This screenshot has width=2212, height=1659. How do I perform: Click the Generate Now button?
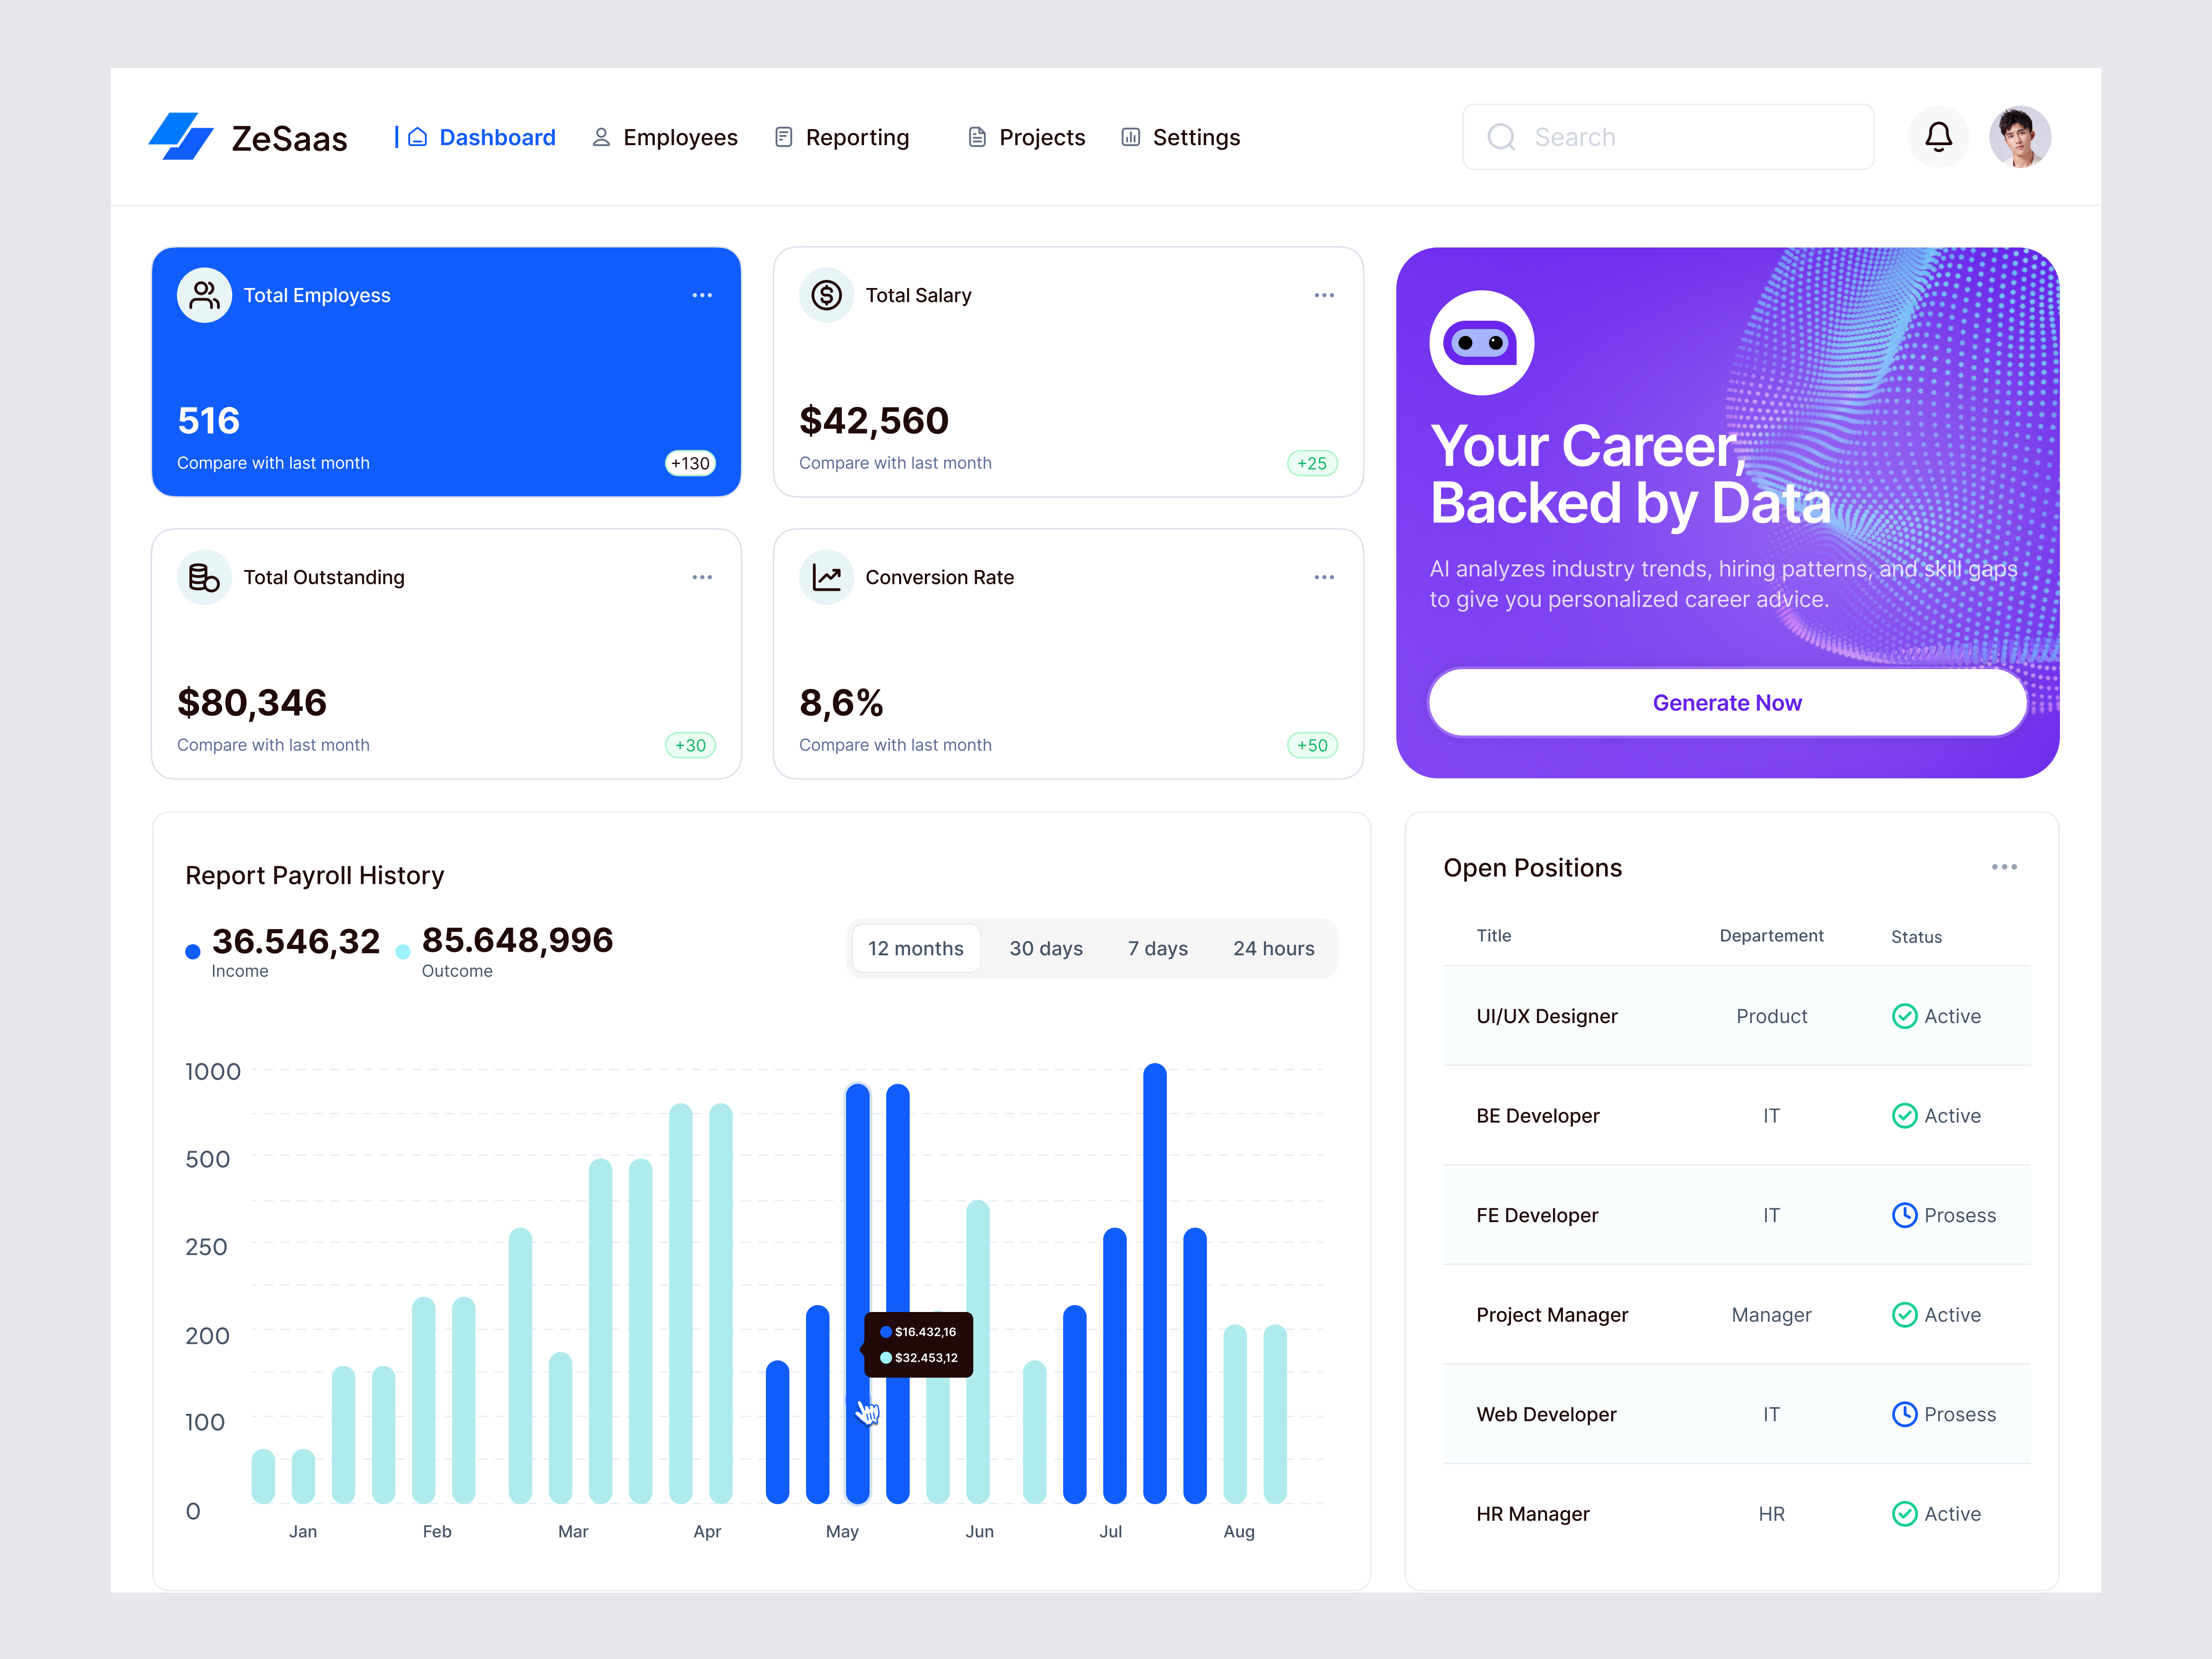coord(1727,702)
